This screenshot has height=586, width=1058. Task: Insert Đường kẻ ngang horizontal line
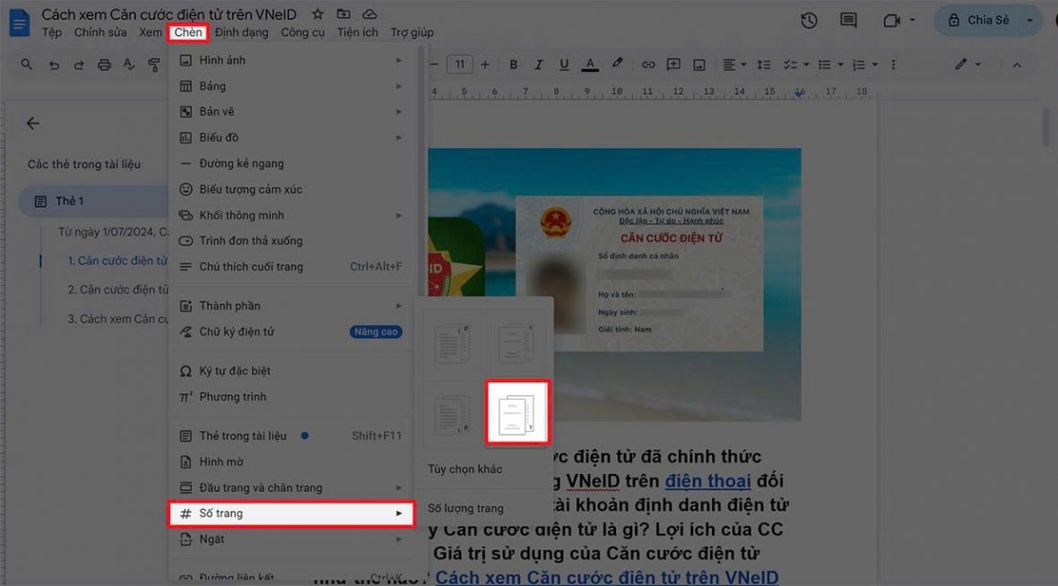[x=291, y=163]
